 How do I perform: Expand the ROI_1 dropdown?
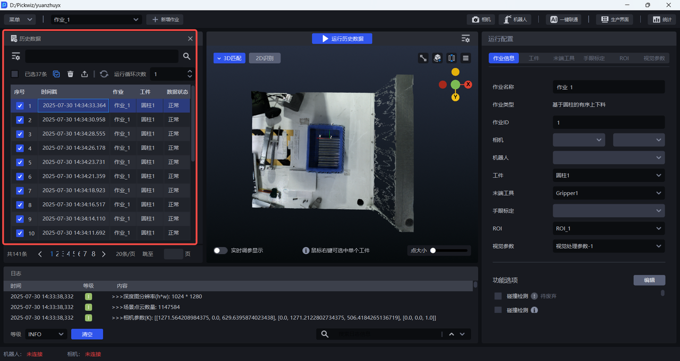click(x=608, y=229)
